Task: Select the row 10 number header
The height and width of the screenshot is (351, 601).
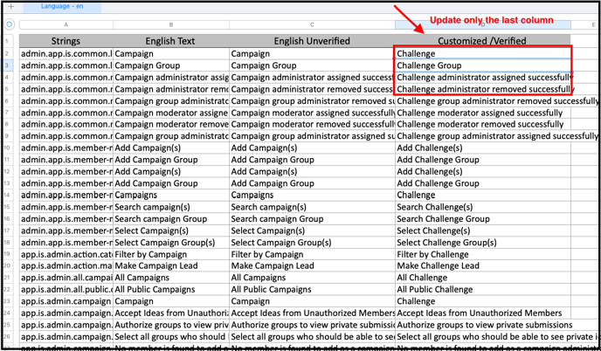Action: tap(8, 148)
